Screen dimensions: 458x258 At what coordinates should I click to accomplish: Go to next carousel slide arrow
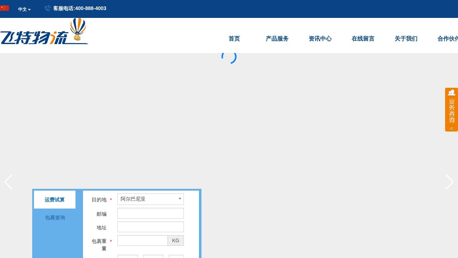coord(449,182)
